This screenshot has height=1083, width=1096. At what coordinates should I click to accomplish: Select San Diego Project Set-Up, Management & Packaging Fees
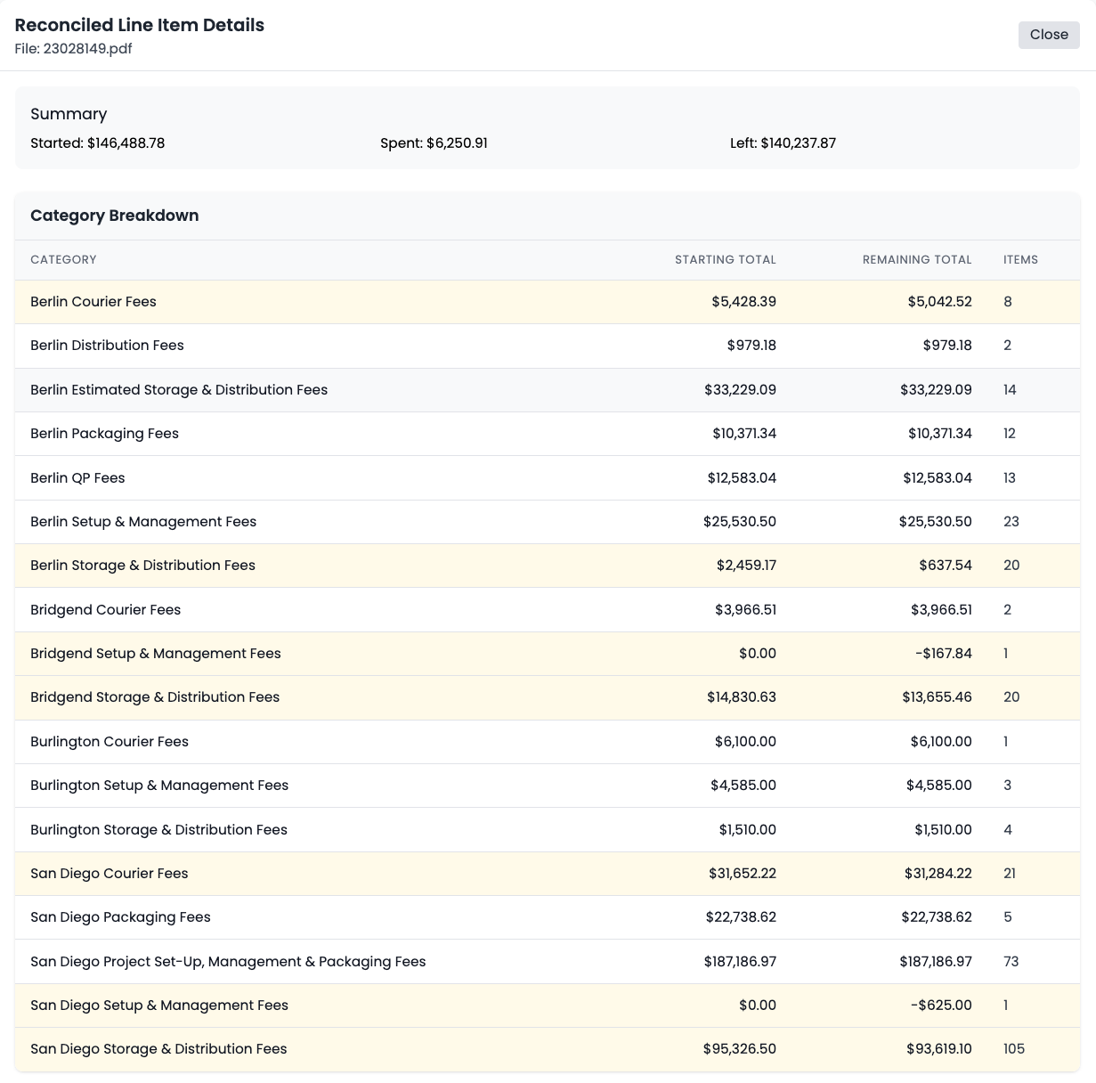[x=548, y=962]
